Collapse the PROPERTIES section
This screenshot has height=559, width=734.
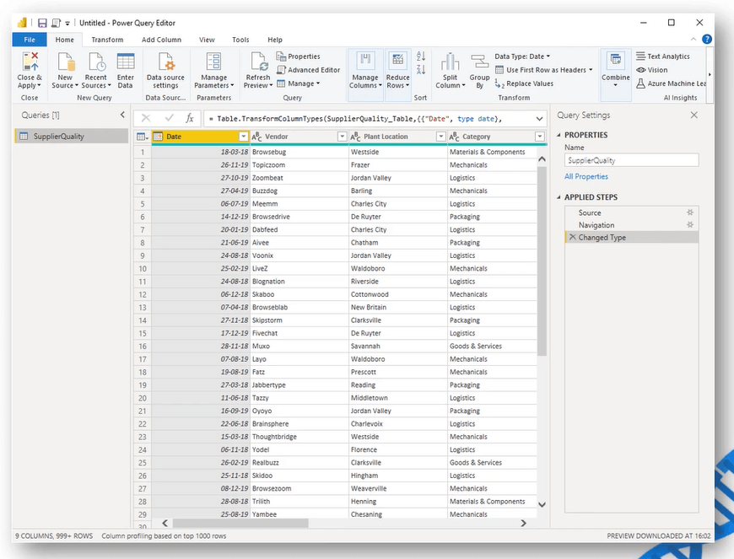[559, 135]
